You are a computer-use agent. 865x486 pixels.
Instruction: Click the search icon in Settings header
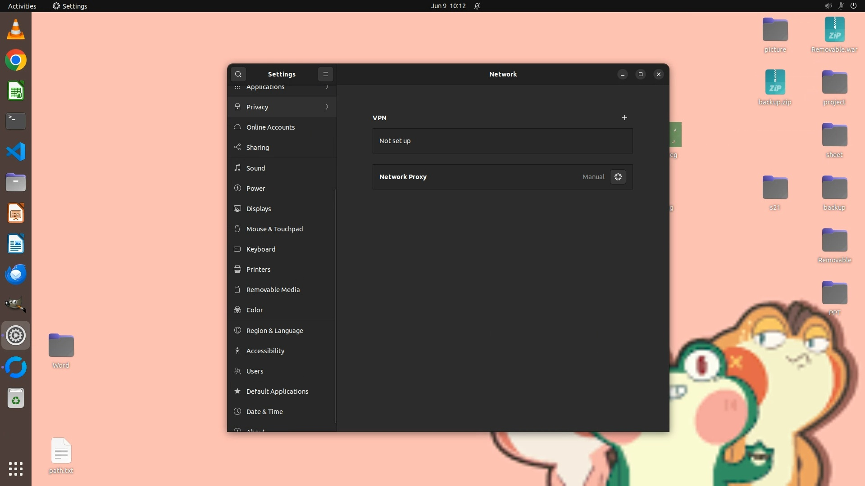coord(238,74)
